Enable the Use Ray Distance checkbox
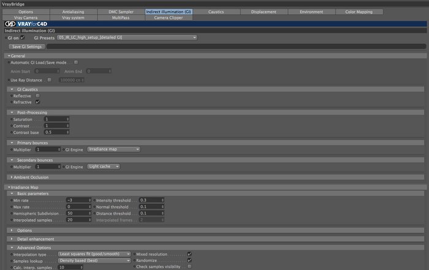The image size is (429, 270). pos(50,80)
